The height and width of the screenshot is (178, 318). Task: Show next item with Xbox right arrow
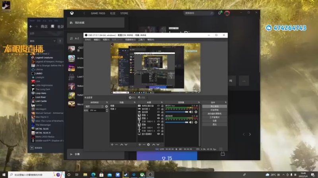[250, 134]
